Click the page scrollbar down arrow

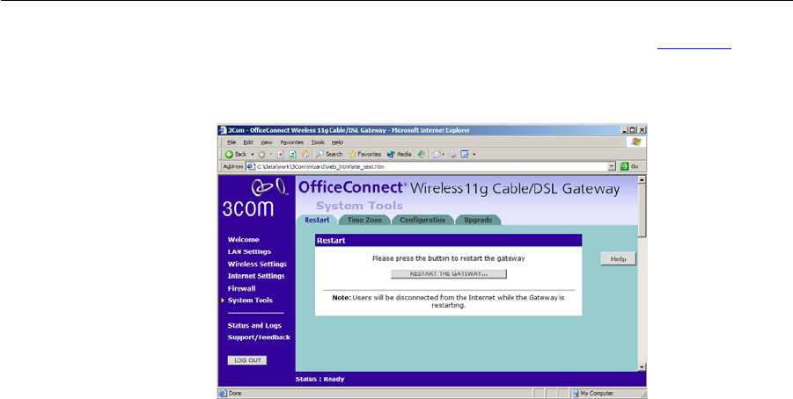(x=642, y=367)
